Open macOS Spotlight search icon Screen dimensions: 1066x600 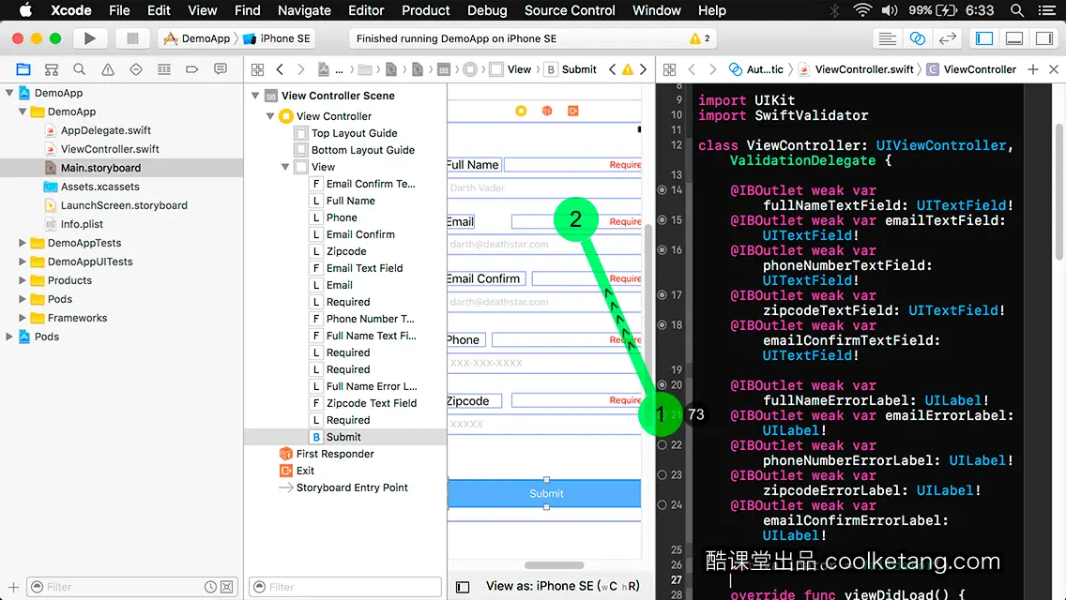(x=1017, y=10)
